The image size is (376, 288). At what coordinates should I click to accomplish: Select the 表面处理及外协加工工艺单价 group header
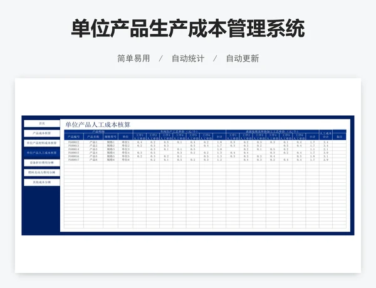coord(273,131)
